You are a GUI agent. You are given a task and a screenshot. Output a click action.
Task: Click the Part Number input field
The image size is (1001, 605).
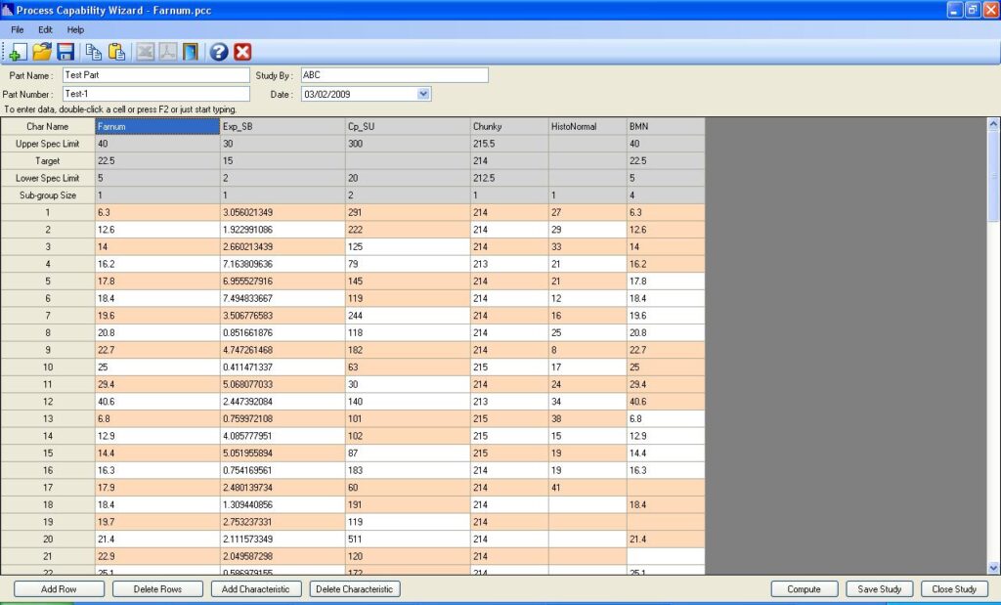(156, 94)
